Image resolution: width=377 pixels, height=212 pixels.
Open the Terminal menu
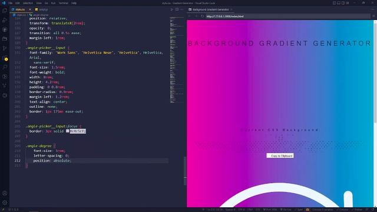click(x=64, y=3)
